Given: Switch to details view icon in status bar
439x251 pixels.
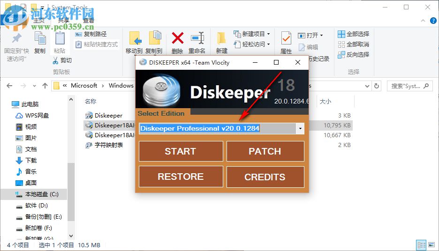Looking at the screenshot, I should pyautogui.click(x=421, y=245).
